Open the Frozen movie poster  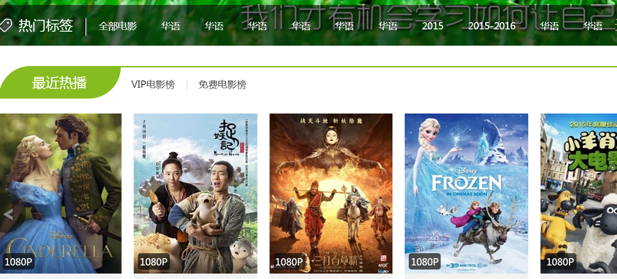click(466, 194)
